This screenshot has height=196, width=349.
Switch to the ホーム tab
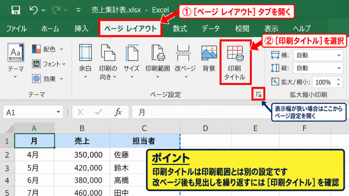pos(50,28)
